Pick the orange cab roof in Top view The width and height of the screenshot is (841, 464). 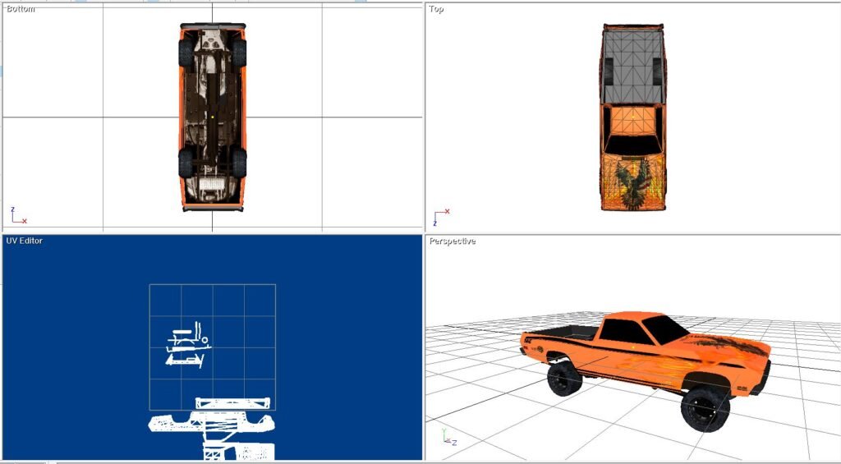point(631,120)
